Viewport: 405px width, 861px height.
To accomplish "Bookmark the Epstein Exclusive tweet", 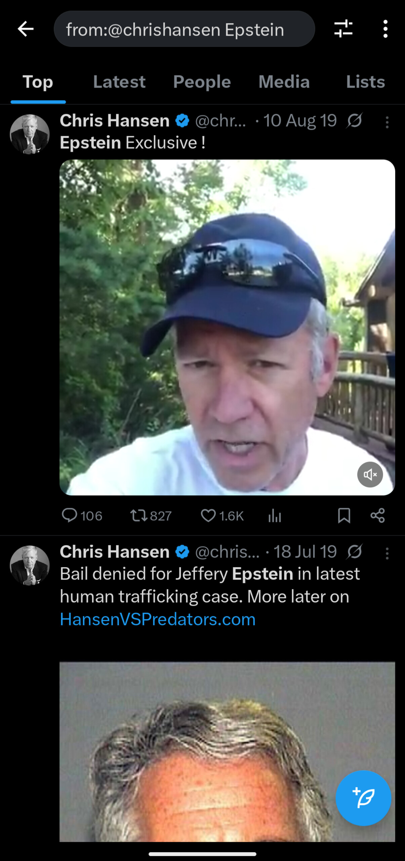I will tap(344, 516).
